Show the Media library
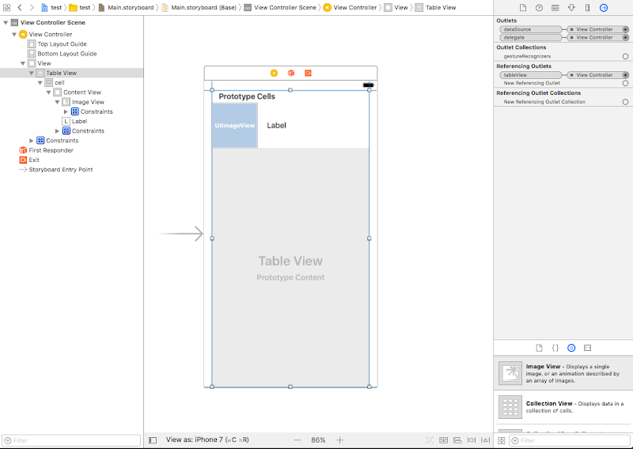 [x=587, y=348]
